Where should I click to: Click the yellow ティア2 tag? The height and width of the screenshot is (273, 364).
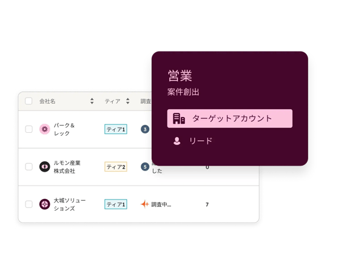click(116, 167)
